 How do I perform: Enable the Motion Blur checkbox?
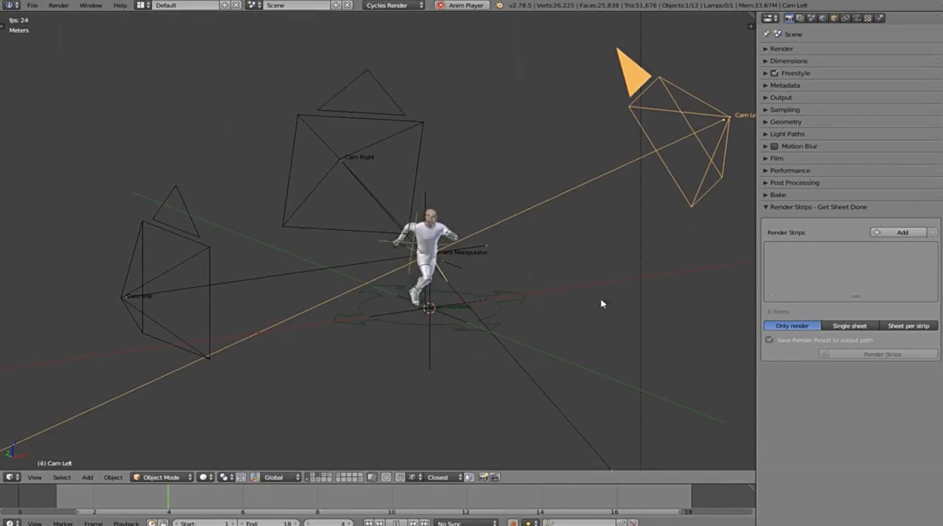pos(774,146)
